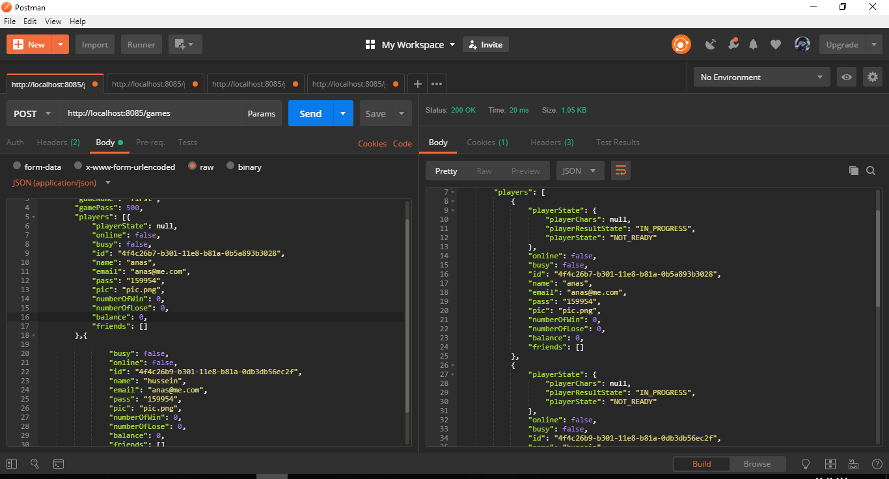Viewport: 889px width, 479px height.
Task: Open the Cookies link
Action: [372, 143]
